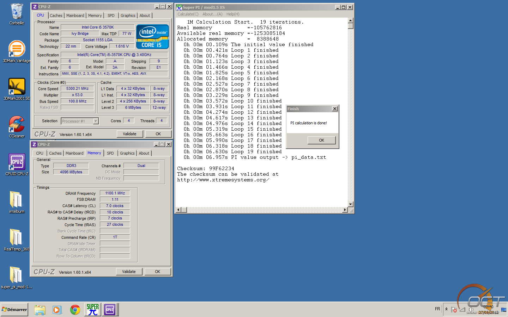Screen dimensions: 508x317
Task: Show hidden tray icons arrow
Action: click(446, 309)
